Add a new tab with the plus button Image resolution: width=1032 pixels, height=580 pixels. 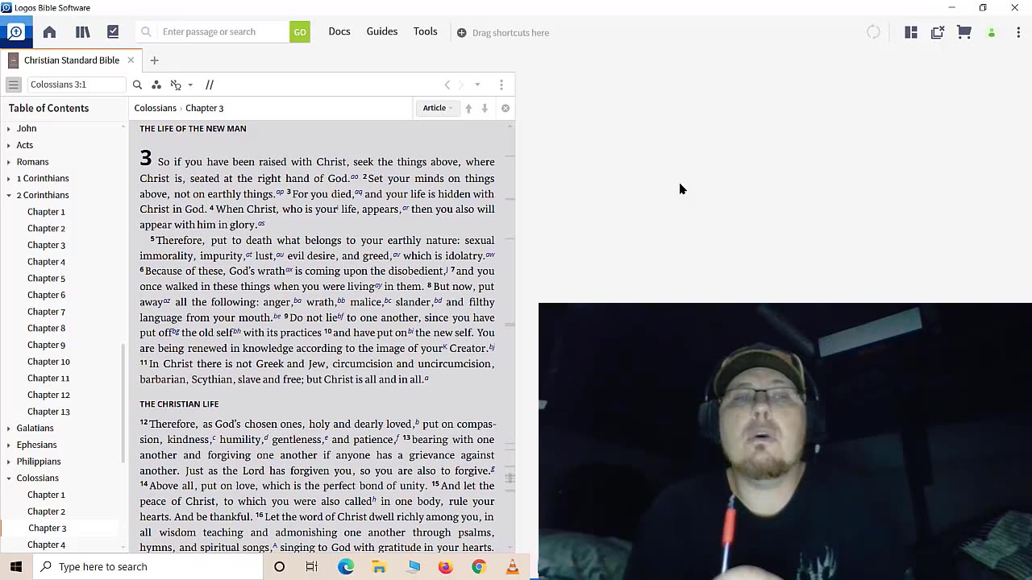point(154,60)
